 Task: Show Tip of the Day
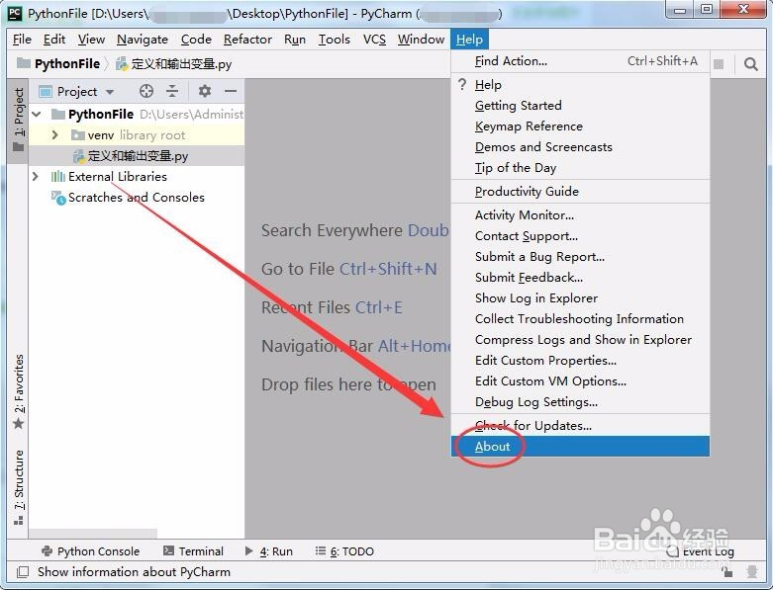(x=580, y=168)
